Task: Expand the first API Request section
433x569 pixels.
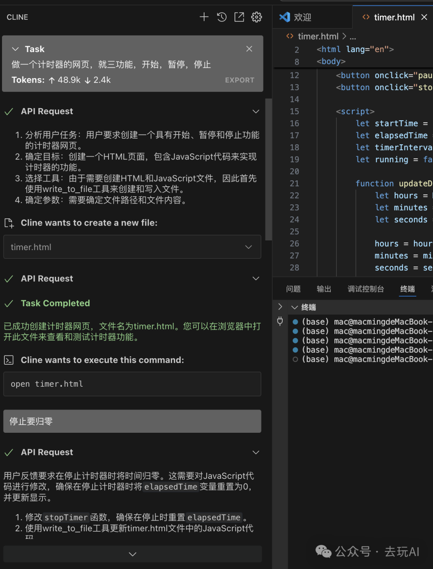Action: 256,111
